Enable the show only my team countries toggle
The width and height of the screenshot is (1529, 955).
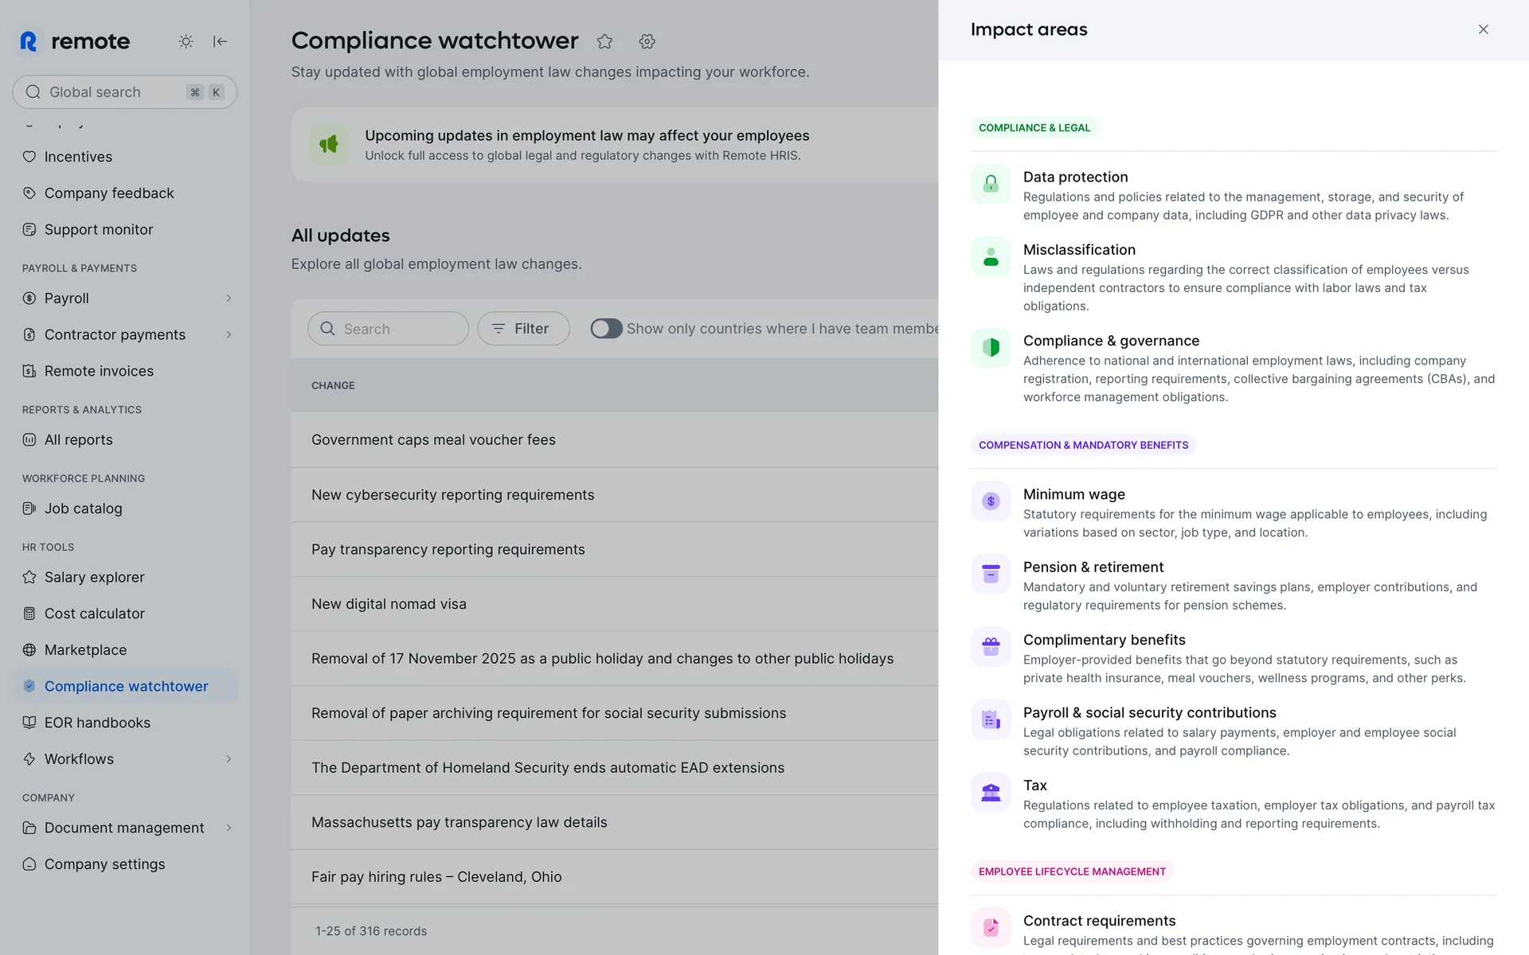click(606, 329)
